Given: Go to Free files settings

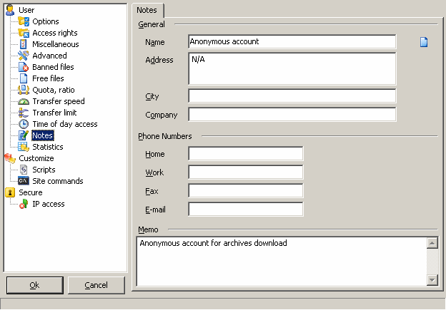Looking at the screenshot, I should tap(48, 78).
